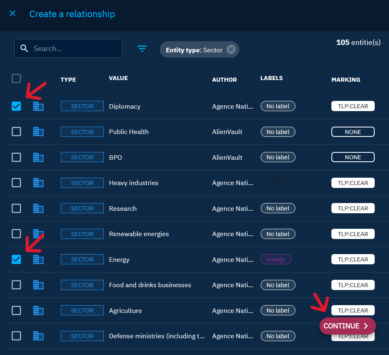Viewport: 389px width, 355px height.
Task: Open the filter list icon
Action: (142, 49)
